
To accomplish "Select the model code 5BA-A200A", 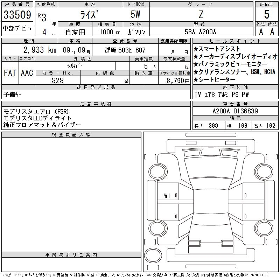I will [200, 32].
